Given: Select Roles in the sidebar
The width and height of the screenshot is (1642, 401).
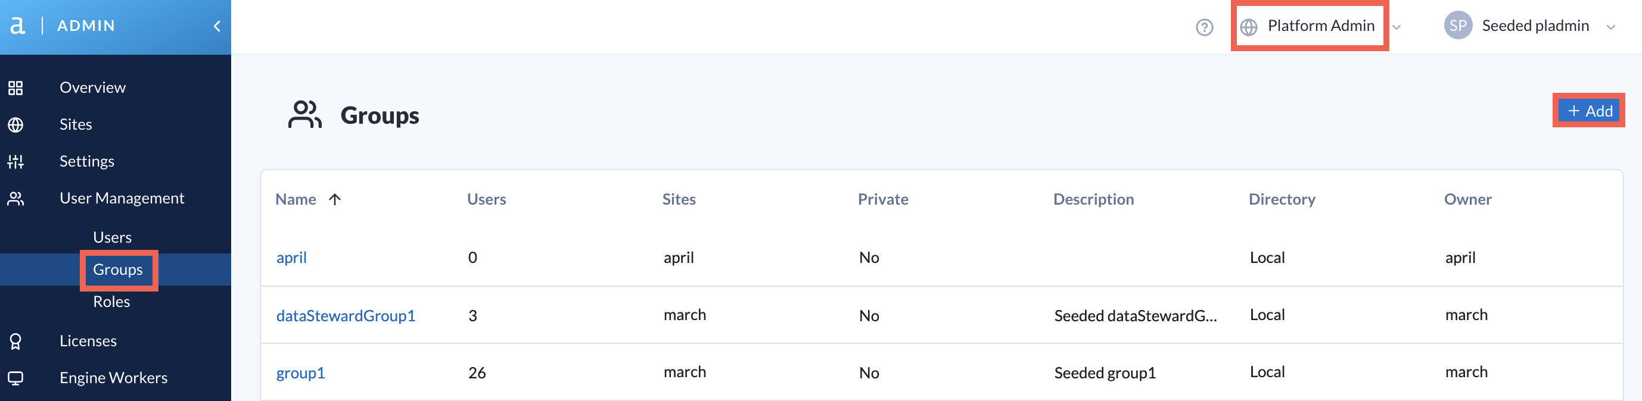Looking at the screenshot, I should click(x=111, y=302).
